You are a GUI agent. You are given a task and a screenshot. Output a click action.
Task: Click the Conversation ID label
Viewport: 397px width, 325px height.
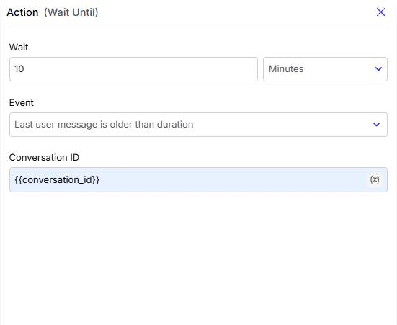44,158
